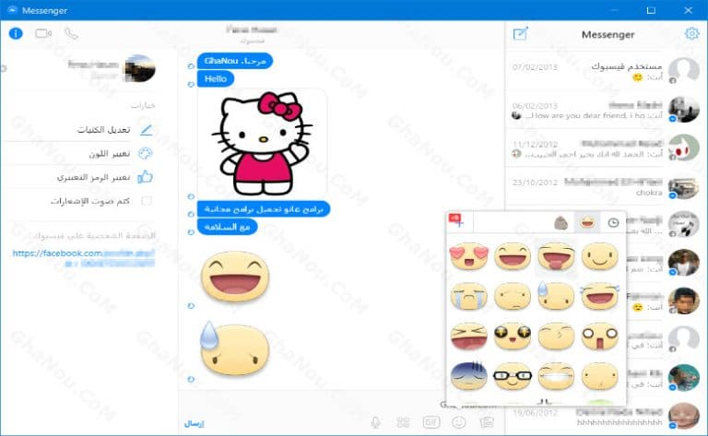This screenshot has height=436, width=708.
Task: Click the large sweat-drop sticker in chat
Action: pos(234,348)
